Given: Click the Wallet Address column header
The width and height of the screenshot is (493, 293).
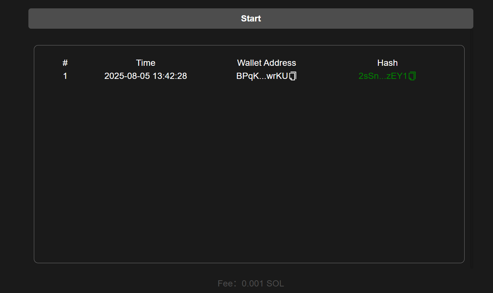Looking at the screenshot, I should [267, 63].
